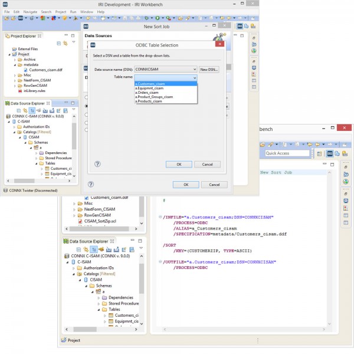The height and width of the screenshot is (354, 354).
Task: Click Run External Tools icon in upper toolbar
Action: pyautogui.click(x=168, y=18)
